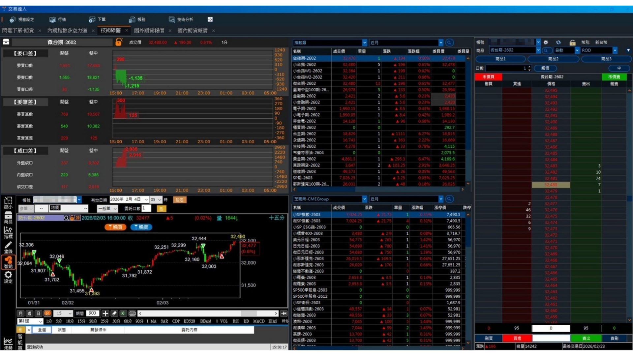633x356 pixels.
Task: Click the print icon below the chart
Action: (x=132, y=313)
